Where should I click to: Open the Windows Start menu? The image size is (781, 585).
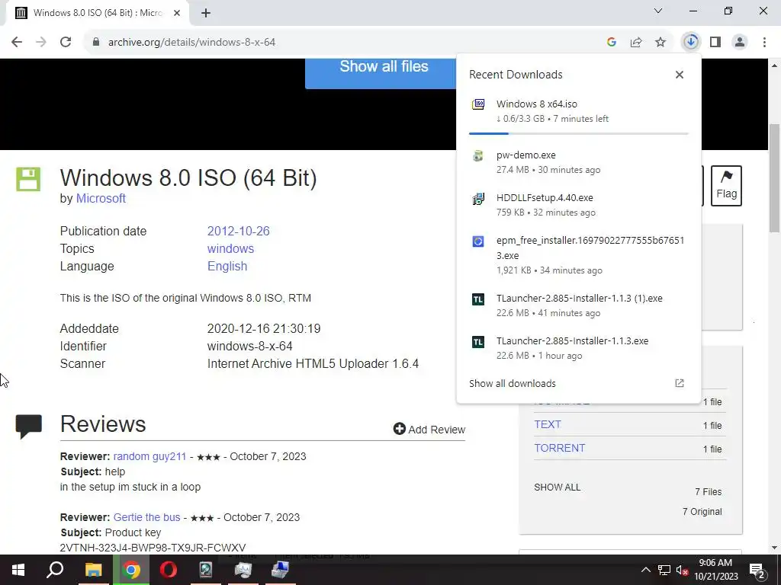18,570
